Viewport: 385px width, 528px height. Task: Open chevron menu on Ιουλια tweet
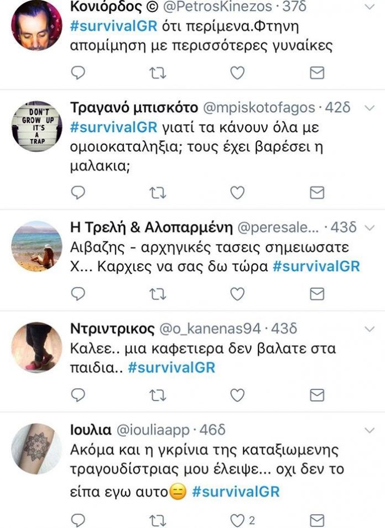(x=370, y=430)
